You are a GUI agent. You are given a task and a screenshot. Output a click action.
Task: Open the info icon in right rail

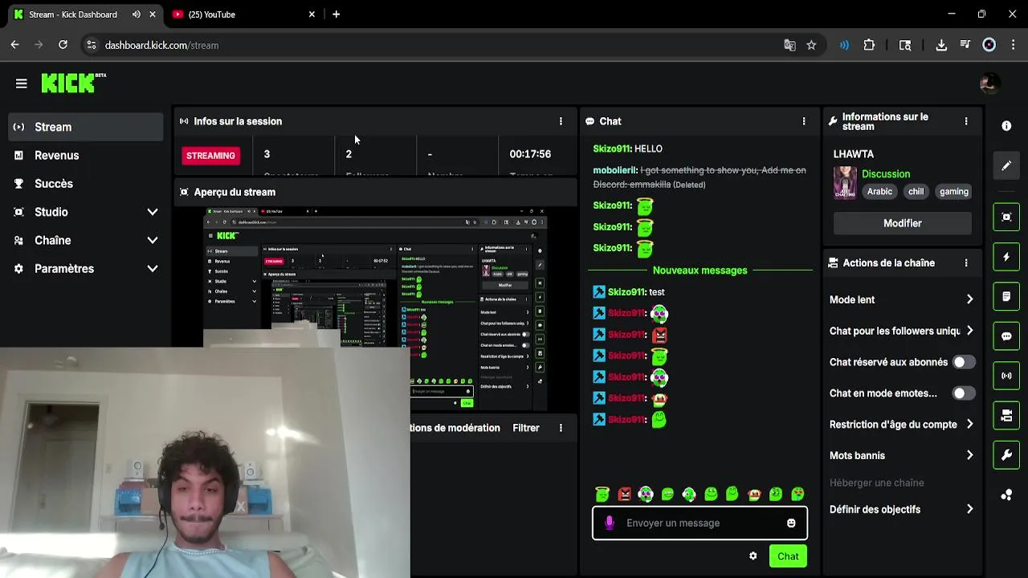(1006, 126)
